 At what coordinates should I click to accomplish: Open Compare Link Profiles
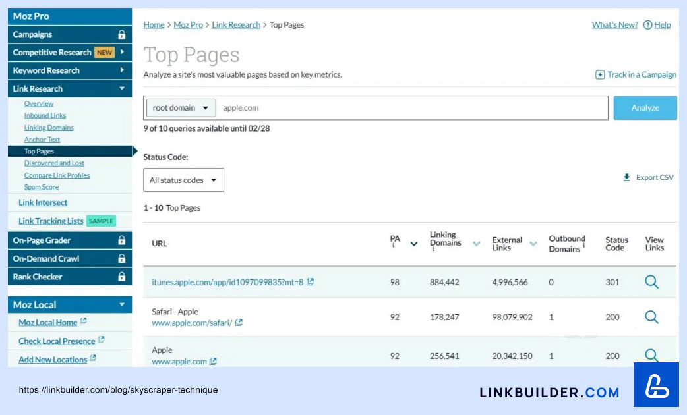pyautogui.click(x=57, y=175)
